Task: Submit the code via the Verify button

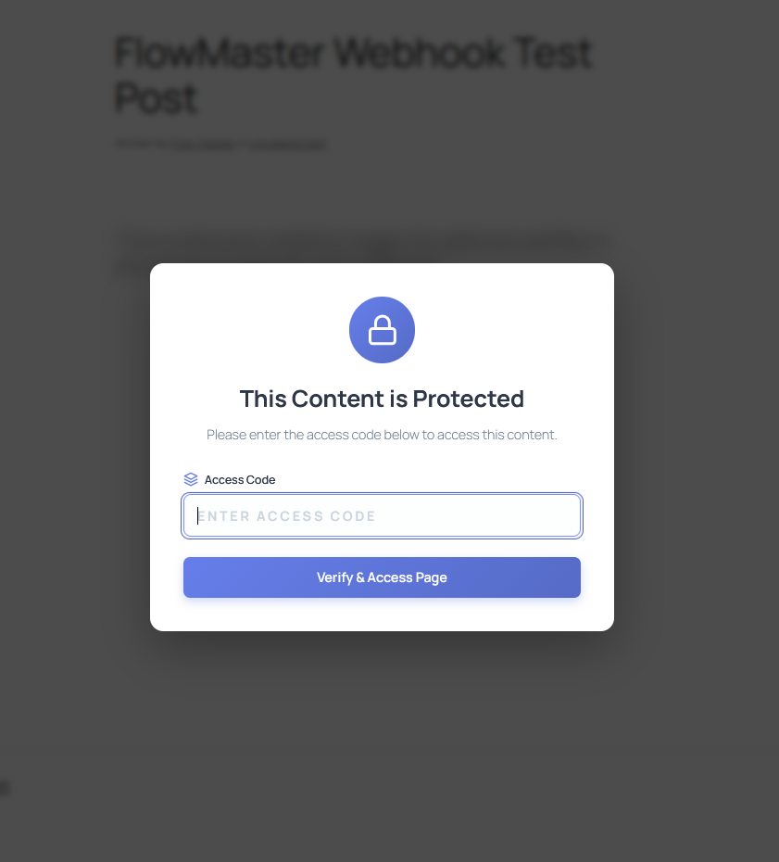Action: (382, 577)
